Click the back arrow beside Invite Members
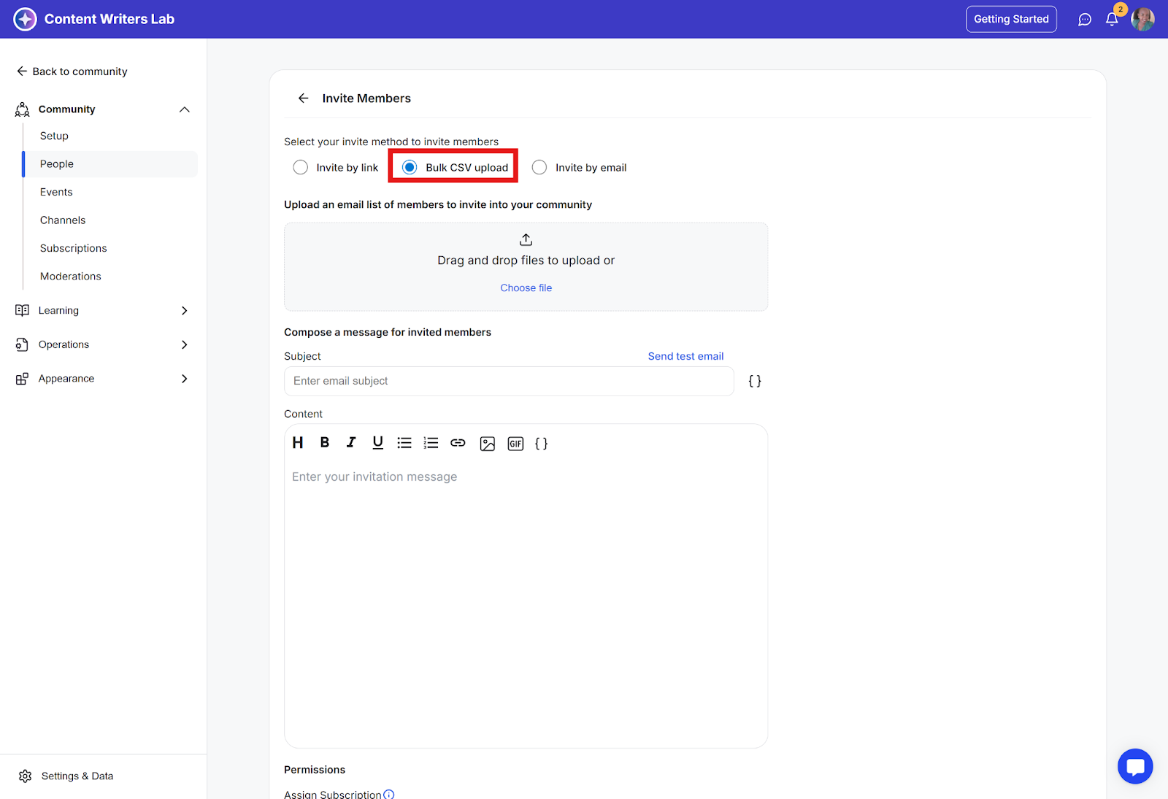 (x=304, y=99)
